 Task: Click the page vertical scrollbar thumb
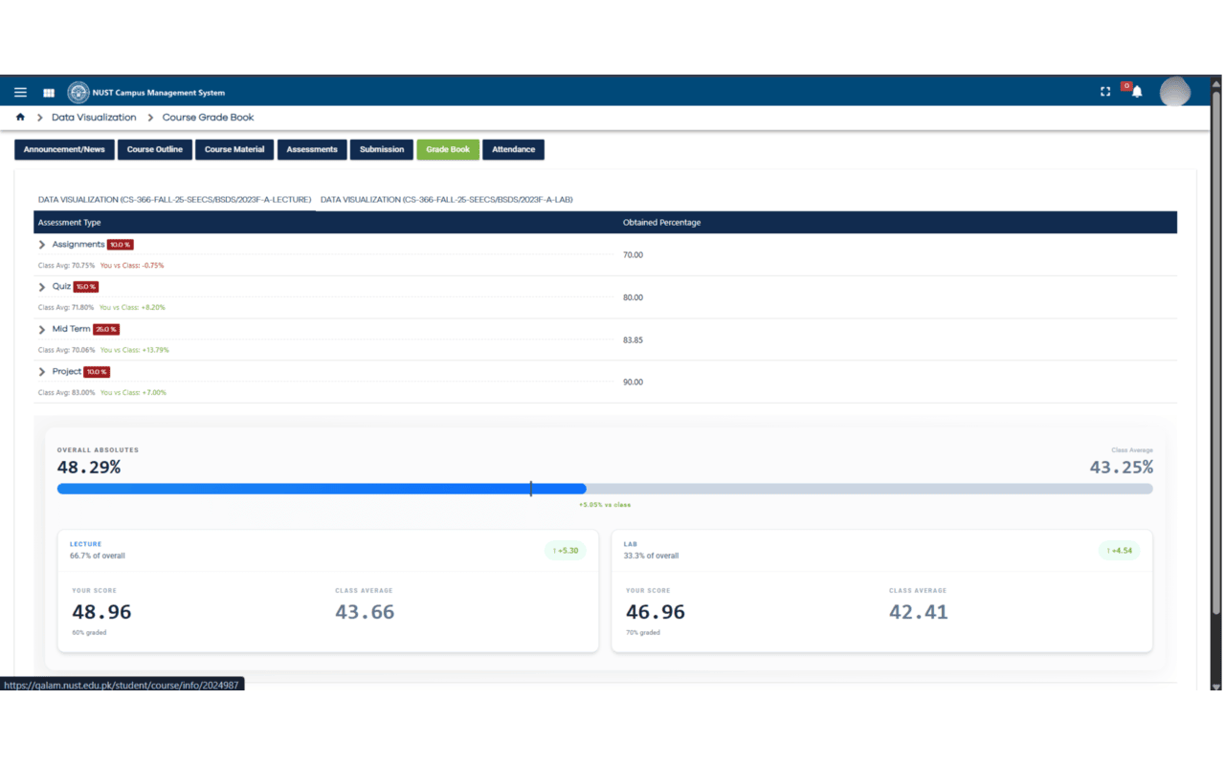(x=1216, y=354)
